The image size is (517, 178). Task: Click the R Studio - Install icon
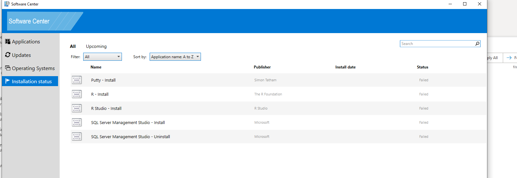coord(77,108)
